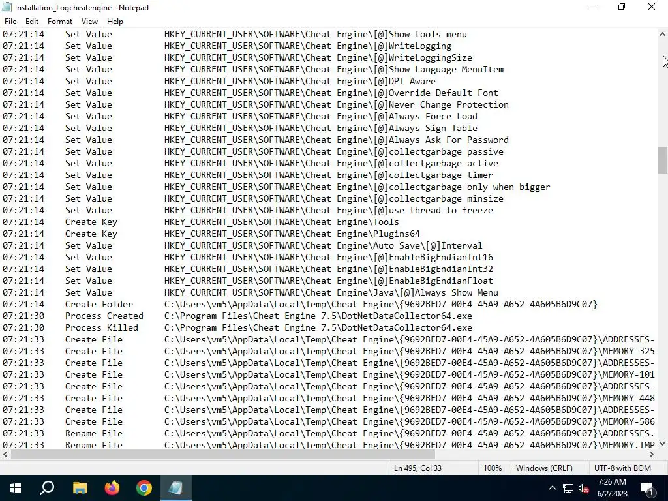Click the 'Create File' line ending 'MEMORY-325'
This screenshot has width=668, height=501.
point(329,352)
